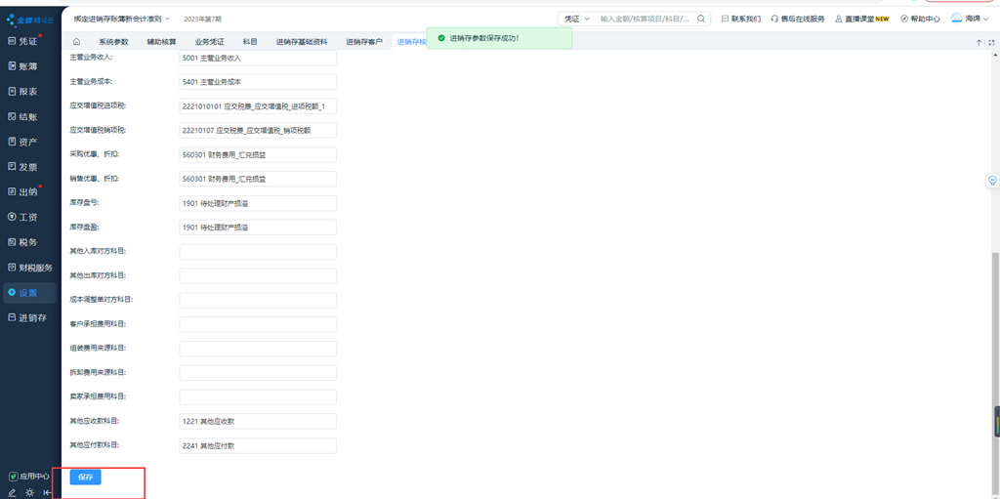Collapse sidebar with the arrow icon
The width and height of the screenshot is (1000, 499).
tap(47, 492)
